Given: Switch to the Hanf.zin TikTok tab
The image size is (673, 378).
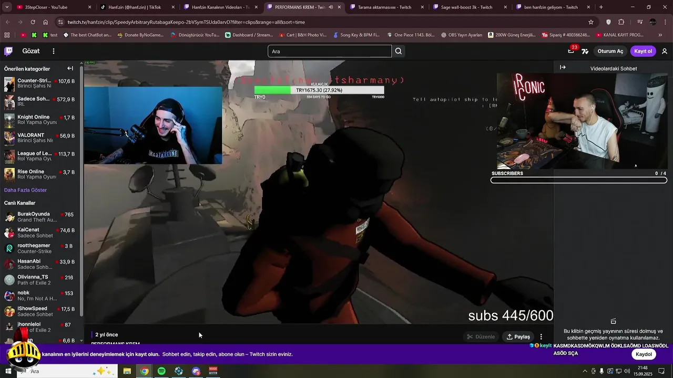Looking at the screenshot, I should pyautogui.click(x=137, y=7).
